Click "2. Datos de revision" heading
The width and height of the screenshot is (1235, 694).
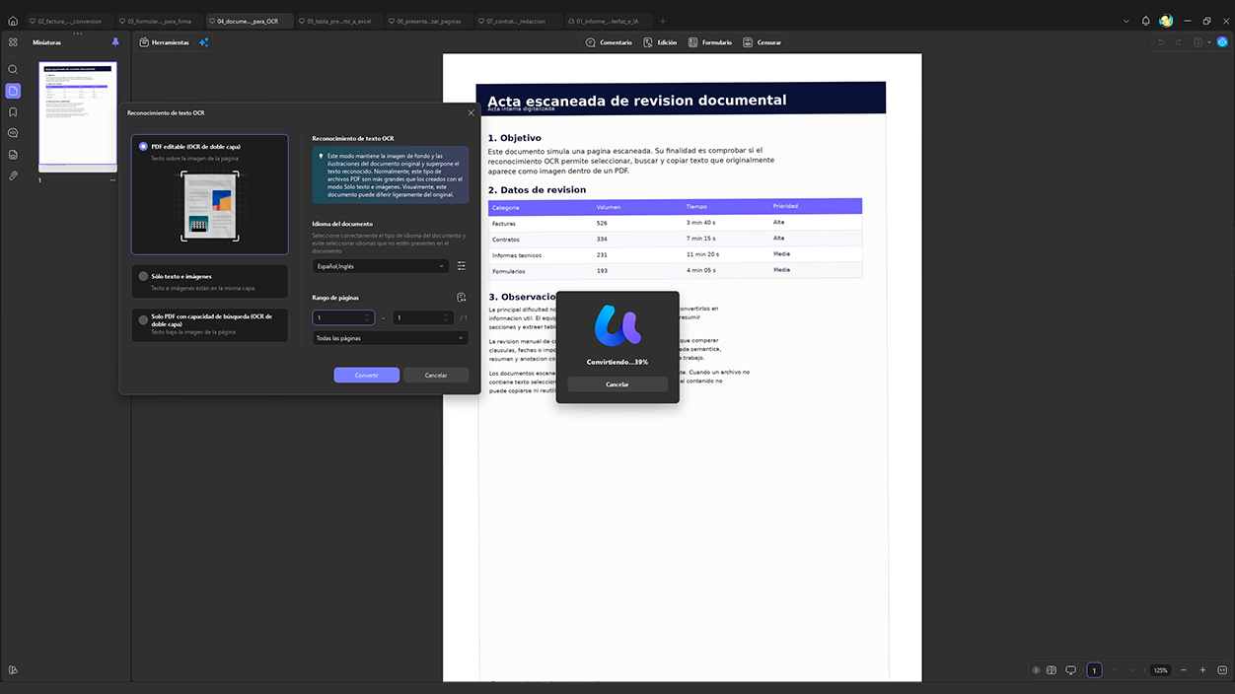click(x=537, y=189)
